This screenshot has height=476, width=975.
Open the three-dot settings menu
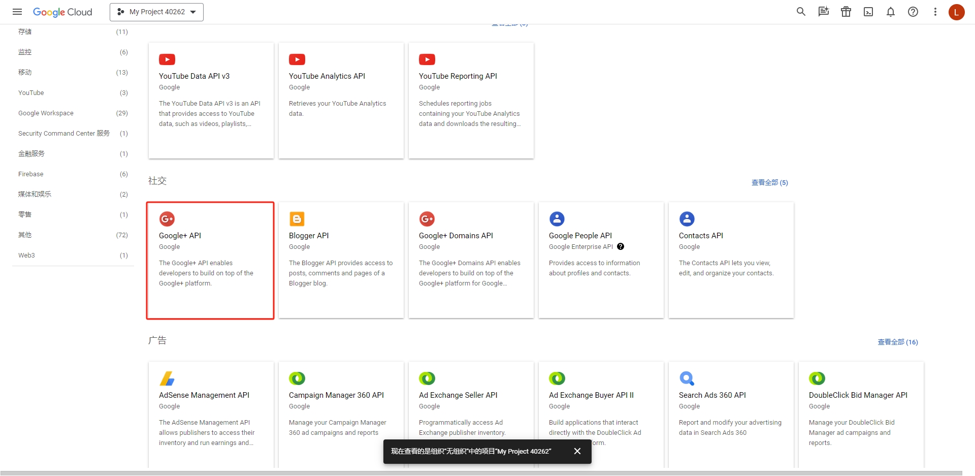[x=935, y=12]
